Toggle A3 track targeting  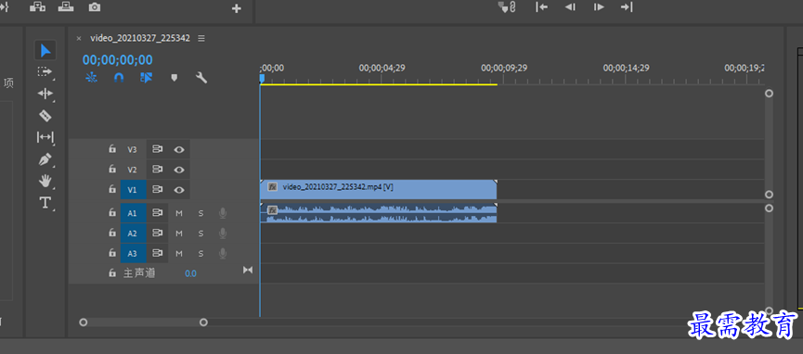click(x=133, y=253)
